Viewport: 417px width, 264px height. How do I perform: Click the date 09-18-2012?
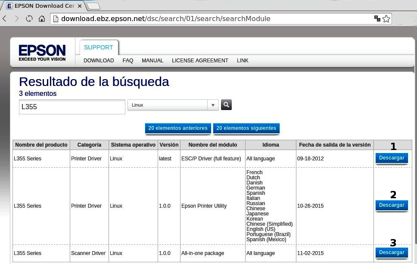(x=310, y=159)
